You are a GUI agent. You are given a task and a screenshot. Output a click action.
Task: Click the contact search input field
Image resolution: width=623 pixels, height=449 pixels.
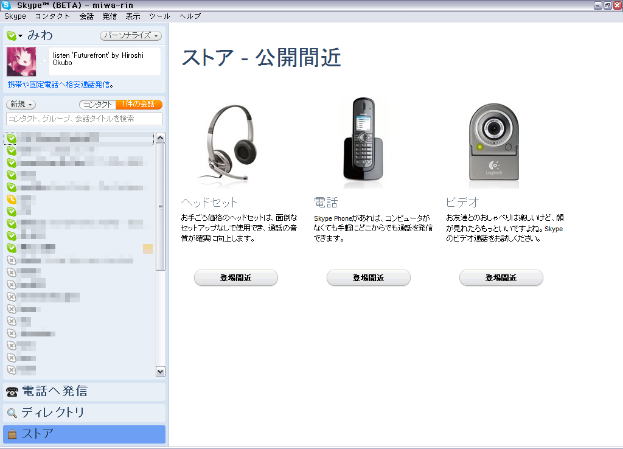point(84,119)
